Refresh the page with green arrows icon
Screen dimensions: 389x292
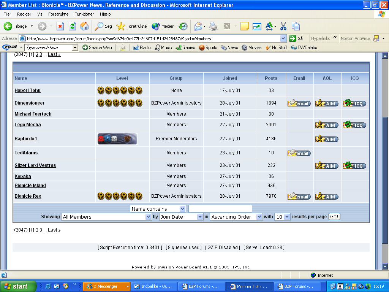[72, 26]
